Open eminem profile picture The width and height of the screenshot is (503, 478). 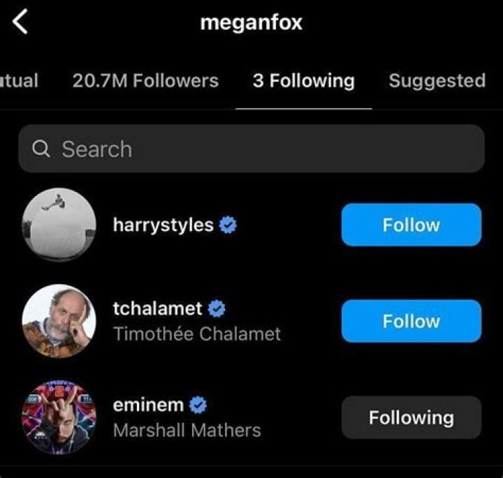pyautogui.click(x=59, y=417)
